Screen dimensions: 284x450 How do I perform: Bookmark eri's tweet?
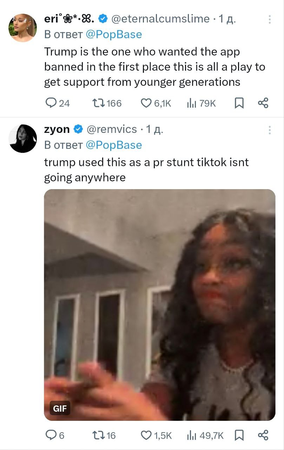239,103
